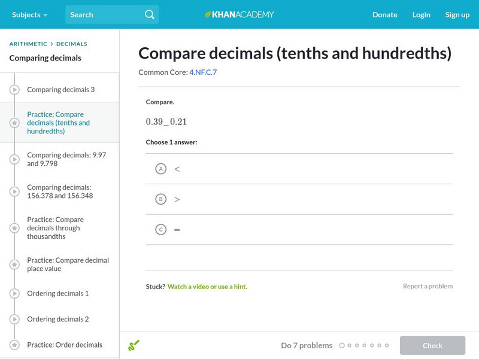
Task: Click the play icon beside Ordering decimals 1
Action: tap(14, 294)
